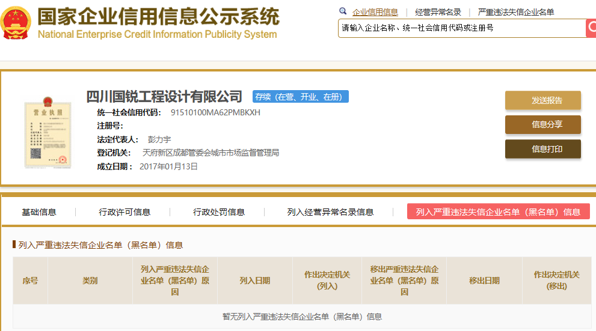The width and height of the screenshot is (596, 331).
Task: Click the 作出决定机关(移出) column header
Action: [x=556, y=281]
